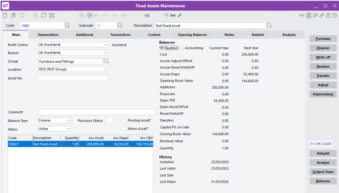Image resolution: width=339 pixels, height=193 pixels.
Task: Open the Analysis tab
Action: tap(289, 35)
